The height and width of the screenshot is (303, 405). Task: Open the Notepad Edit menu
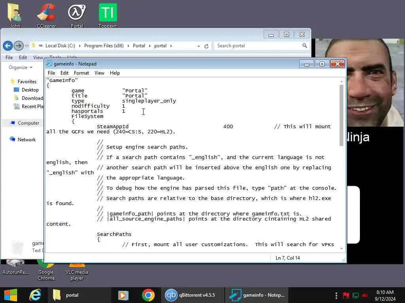coord(64,73)
